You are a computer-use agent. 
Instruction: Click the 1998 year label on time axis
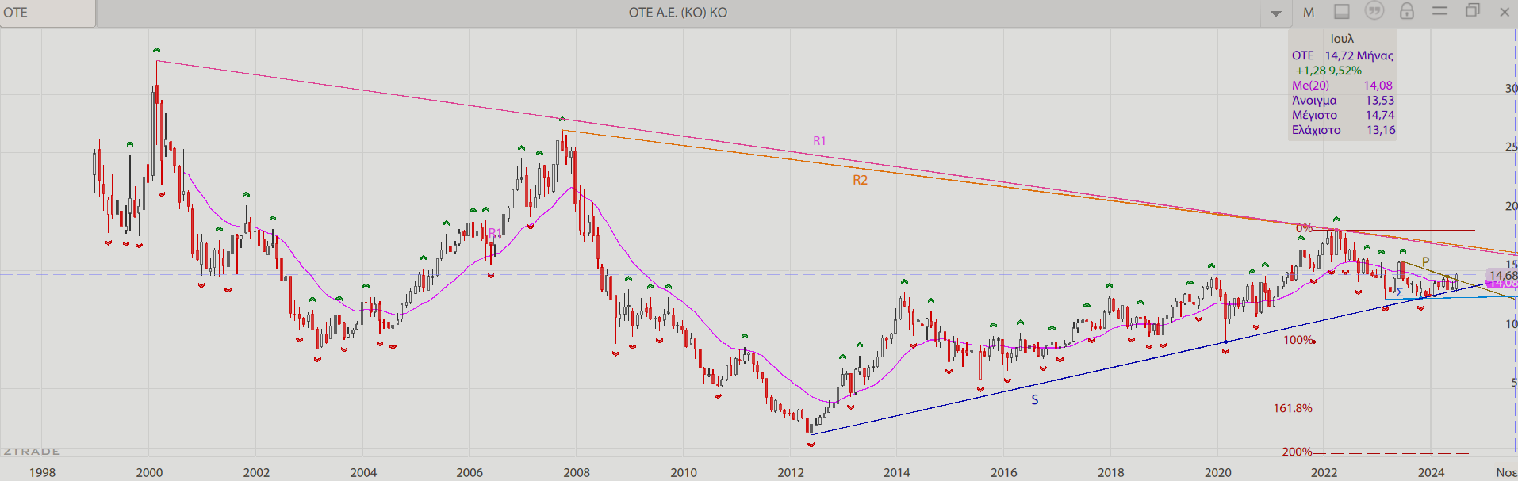(42, 472)
